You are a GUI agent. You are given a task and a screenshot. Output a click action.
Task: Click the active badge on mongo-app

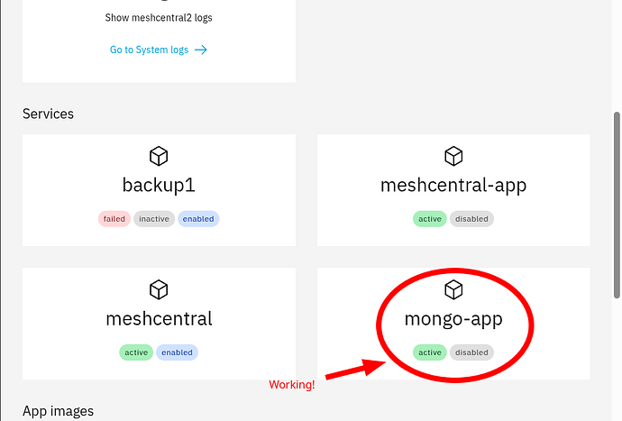pos(430,352)
